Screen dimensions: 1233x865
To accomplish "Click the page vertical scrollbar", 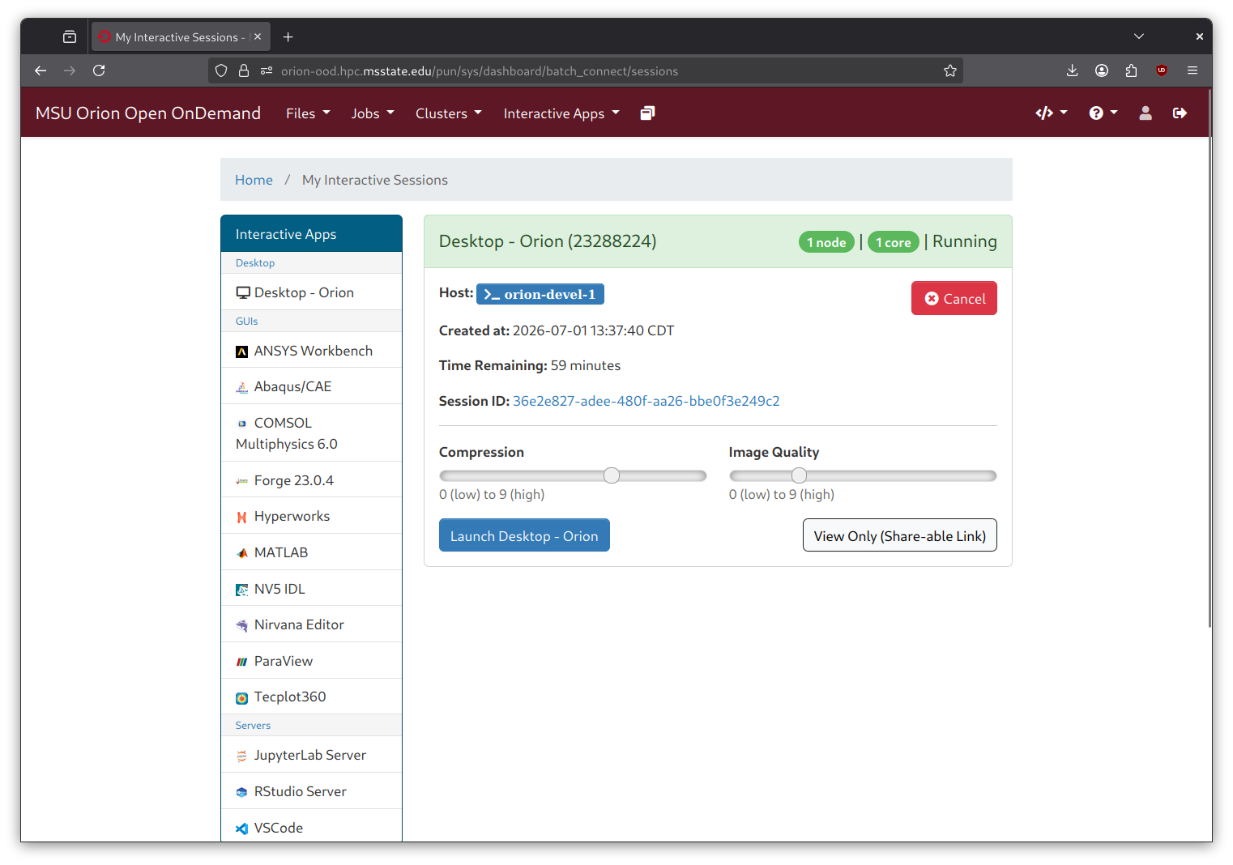I will click(x=1210, y=356).
